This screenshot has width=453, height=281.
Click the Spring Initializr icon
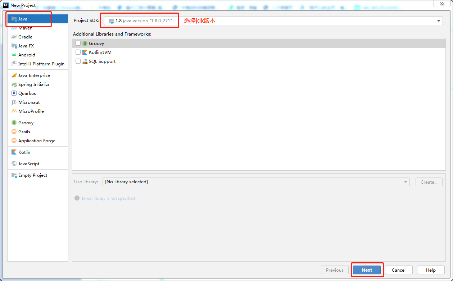coord(14,84)
